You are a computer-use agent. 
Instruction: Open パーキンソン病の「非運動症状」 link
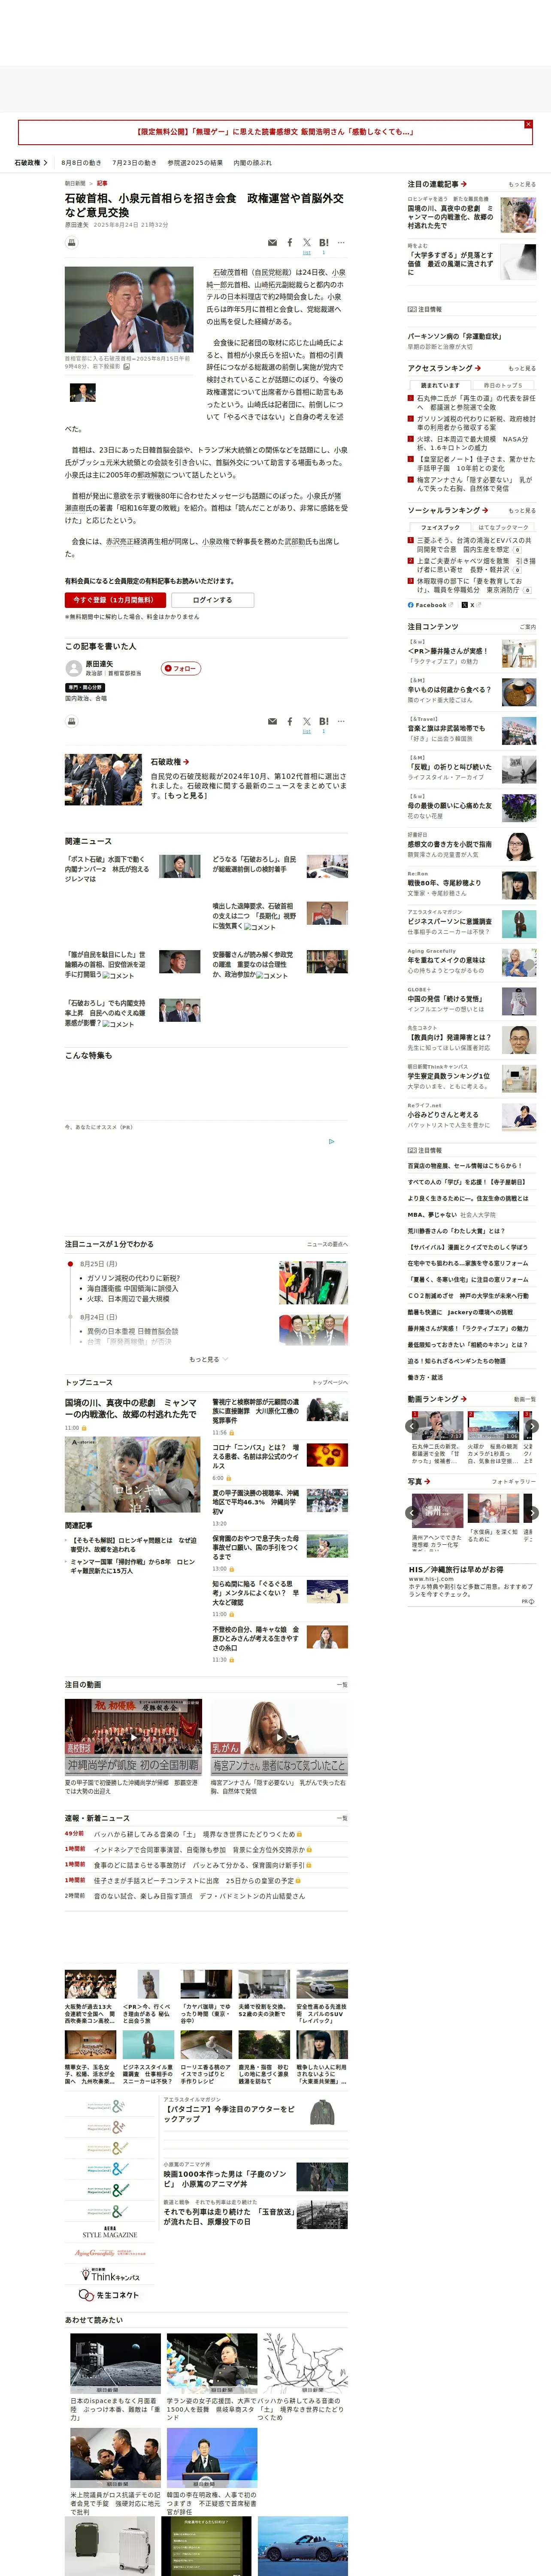click(x=455, y=337)
